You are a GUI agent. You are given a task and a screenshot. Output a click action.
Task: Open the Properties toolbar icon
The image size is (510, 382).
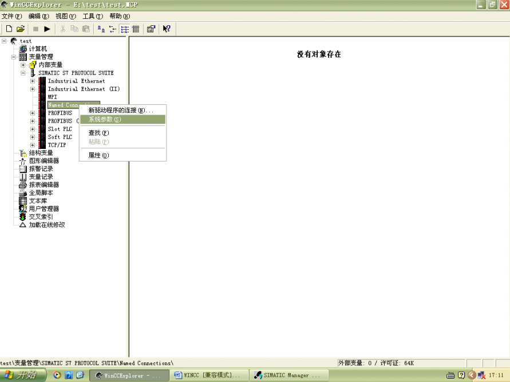pos(151,29)
